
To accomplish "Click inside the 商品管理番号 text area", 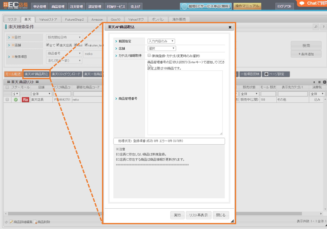I will click(185, 102).
